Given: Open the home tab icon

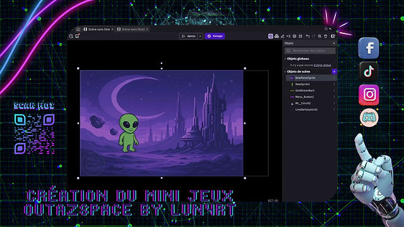Looking at the screenshot, I should tap(78, 30).
